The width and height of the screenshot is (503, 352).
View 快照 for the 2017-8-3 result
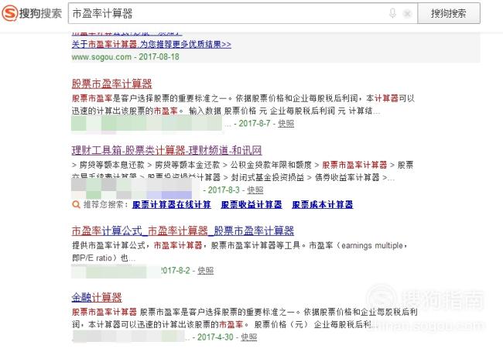[255, 190]
